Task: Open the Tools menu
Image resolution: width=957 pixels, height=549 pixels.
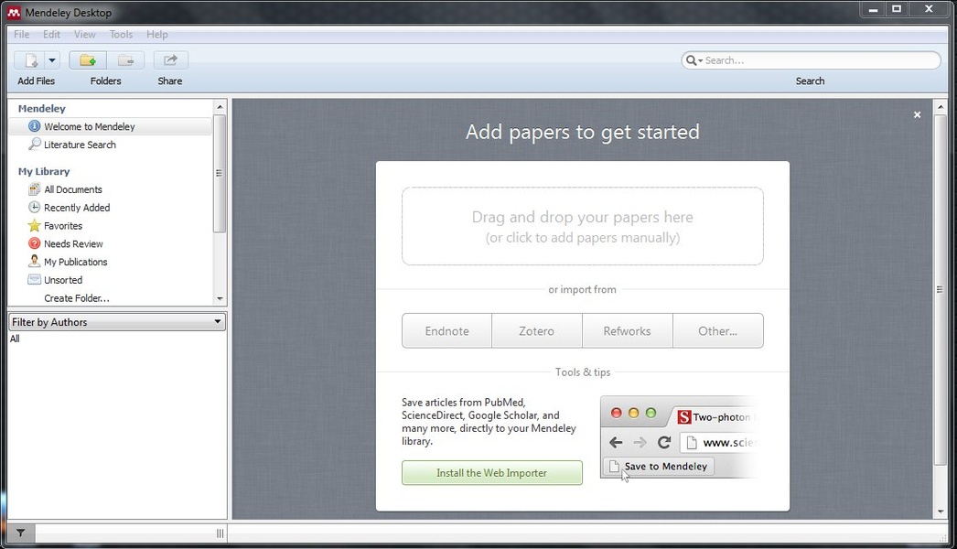Action: pyautogui.click(x=121, y=35)
